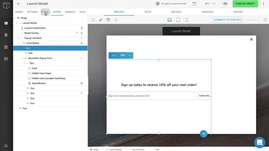Click the Builder cube logo

(x=6, y=5)
